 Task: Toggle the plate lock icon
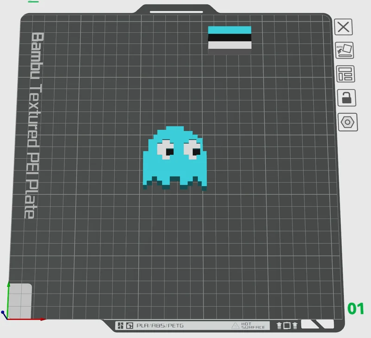[346, 98]
